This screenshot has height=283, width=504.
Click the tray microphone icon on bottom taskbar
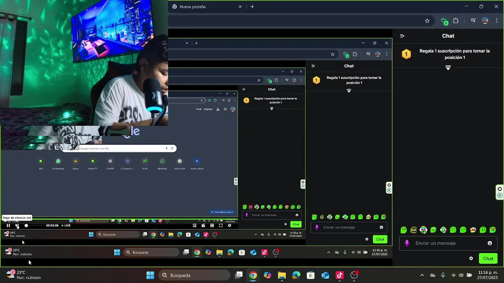coord(443,275)
